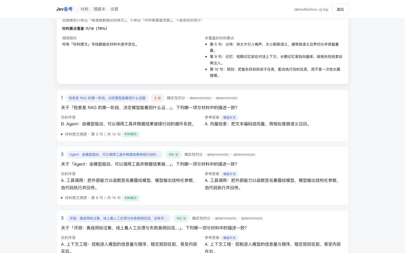Click 材料原文 badge next to 第 8 句
Image resolution: width=405 pixels, height=253 pixels.
(131, 198)
